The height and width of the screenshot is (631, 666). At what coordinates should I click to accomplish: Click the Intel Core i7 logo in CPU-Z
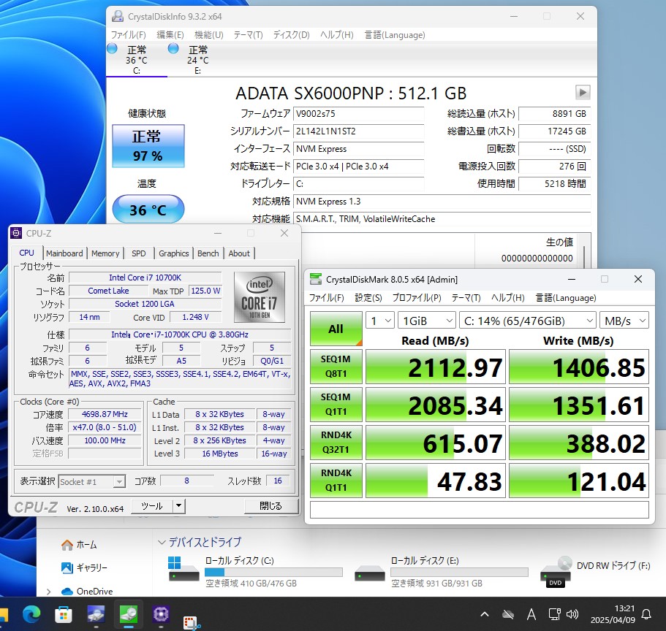[x=259, y=297]
